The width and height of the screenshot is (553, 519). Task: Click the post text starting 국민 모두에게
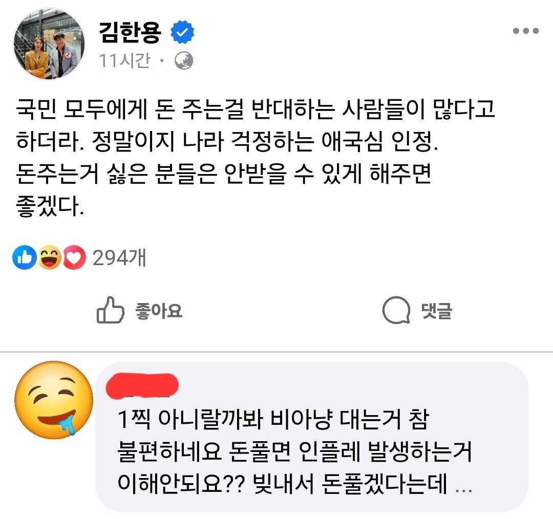coord(256,110)
